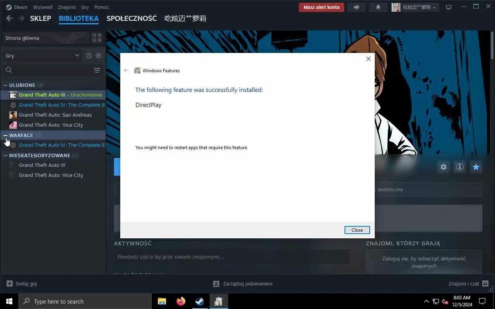Viewport: 495px width, 309px height.
Task: Open the taskbar clock and date
Action: (462, 301)
